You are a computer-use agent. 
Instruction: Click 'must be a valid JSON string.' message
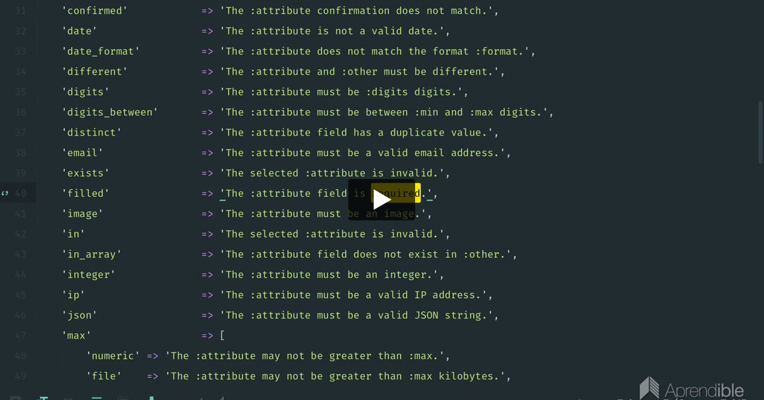pyautogui.click(x=405, y=316)
